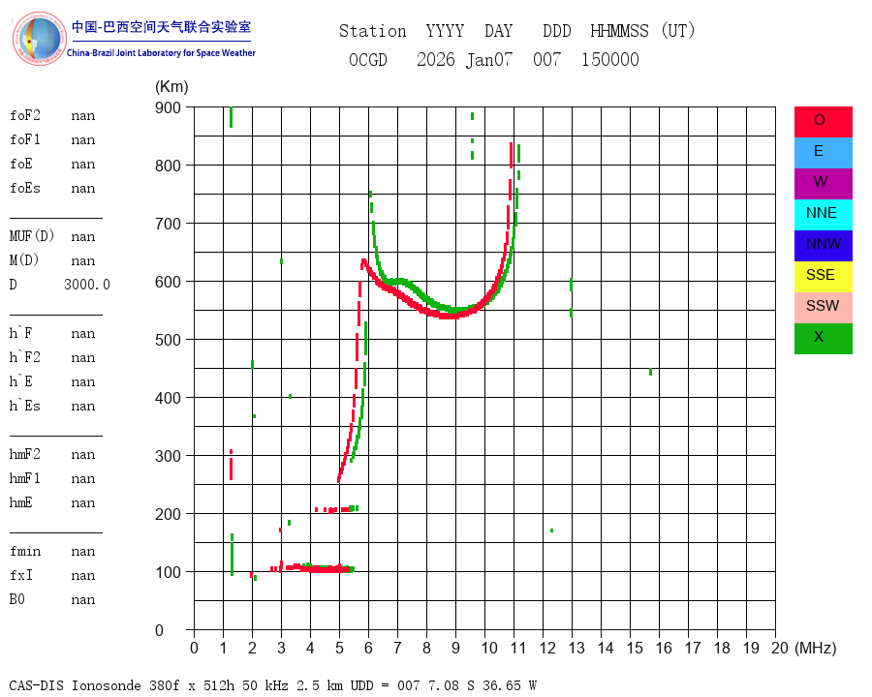
Task: Click the time value 150000
Action: (610, 59)
